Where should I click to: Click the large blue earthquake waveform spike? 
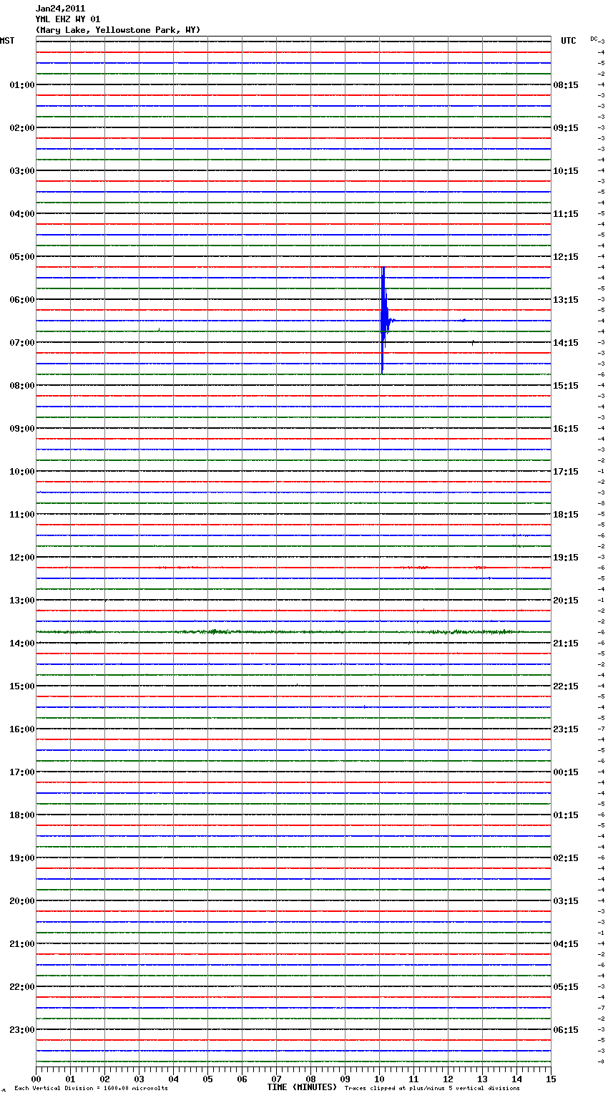click(x=384, y=320)
